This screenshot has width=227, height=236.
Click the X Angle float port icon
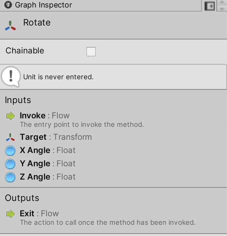coord(11,151)
